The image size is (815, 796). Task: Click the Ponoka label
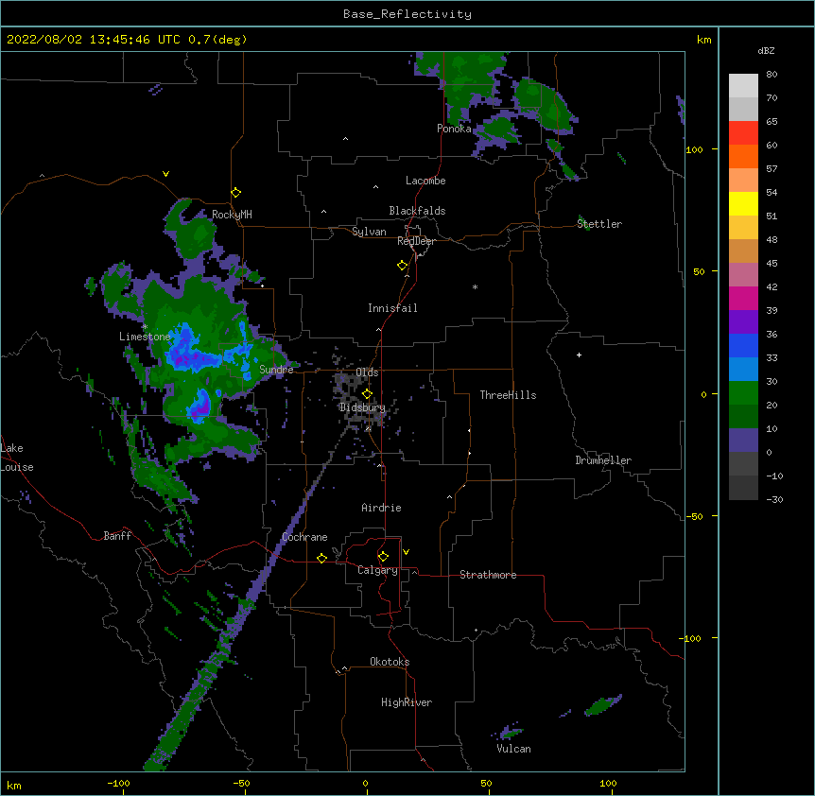(x=454, y=129)
